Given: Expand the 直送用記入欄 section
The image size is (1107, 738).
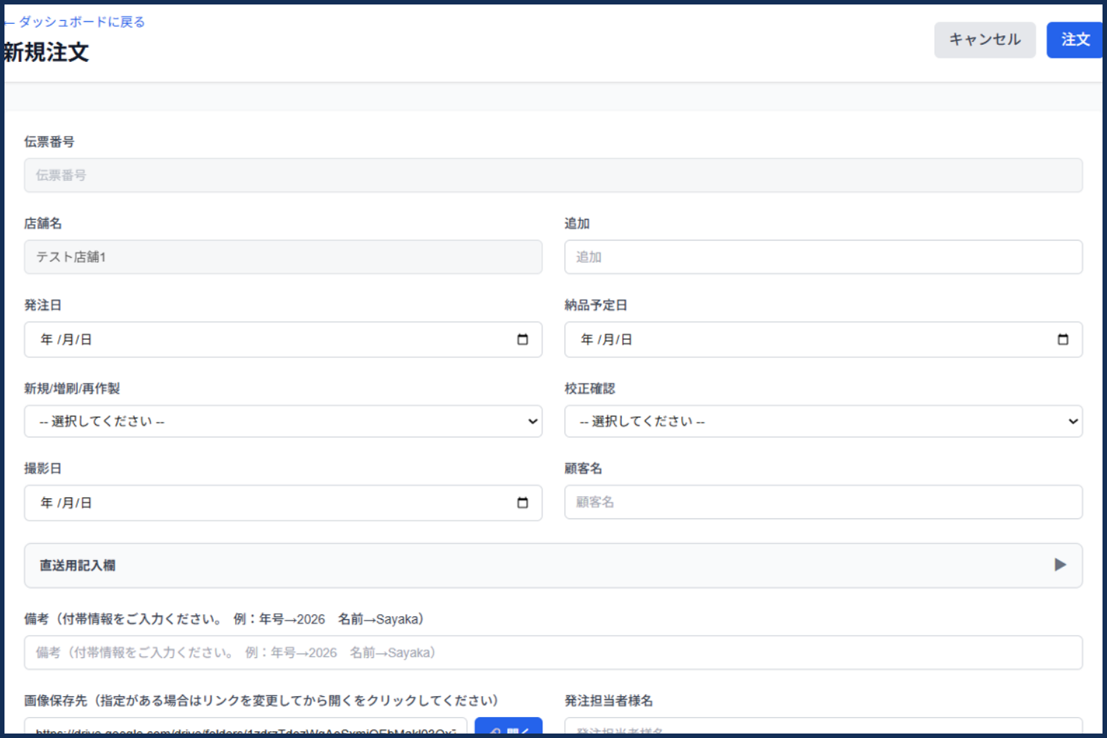Looking at the screenshot, I should [x=1059, y=565].
